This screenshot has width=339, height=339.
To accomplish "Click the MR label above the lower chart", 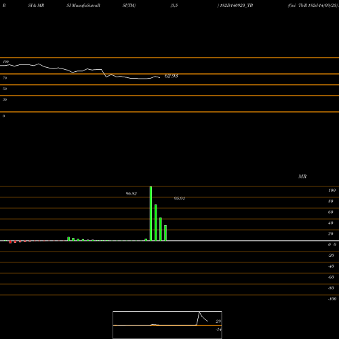I will click(x=302, y=176).
